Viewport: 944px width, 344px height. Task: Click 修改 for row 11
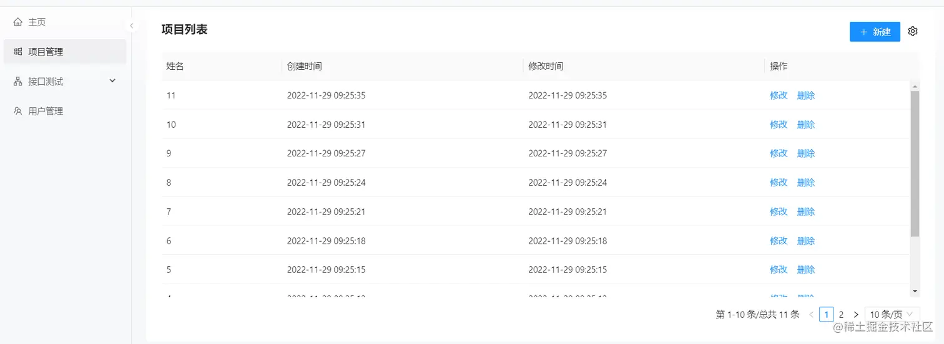pos(779,95)
